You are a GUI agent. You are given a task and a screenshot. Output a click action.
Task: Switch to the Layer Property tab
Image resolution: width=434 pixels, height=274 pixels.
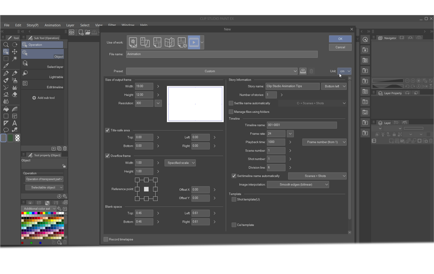click(390, 93)
